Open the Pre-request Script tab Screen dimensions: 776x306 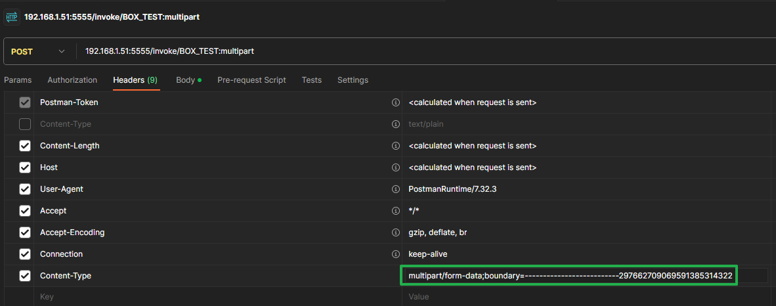click(251, 80)
